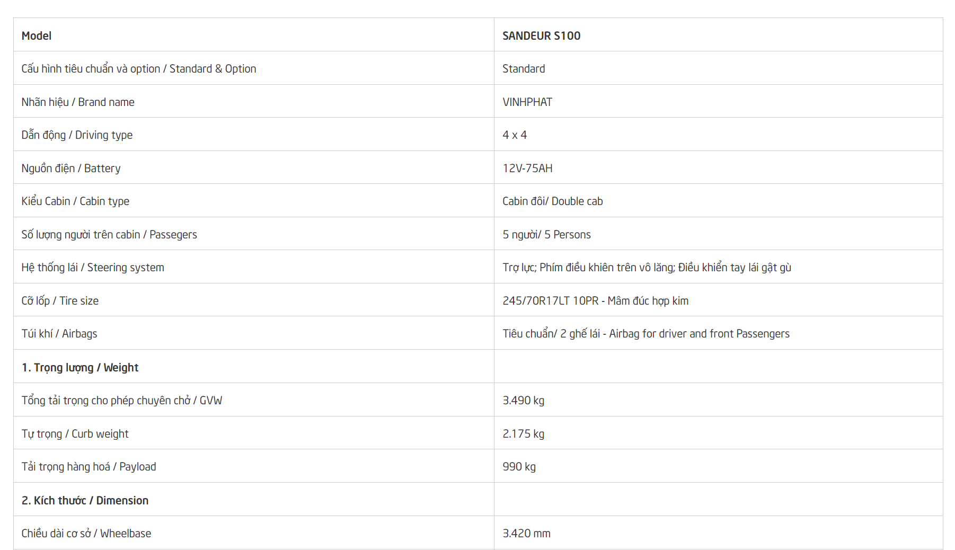Image resolution: width=955 pixels, height=550 pixels.
Task: Click the "5 Persons" passenger value
Action: pos(567,235)
